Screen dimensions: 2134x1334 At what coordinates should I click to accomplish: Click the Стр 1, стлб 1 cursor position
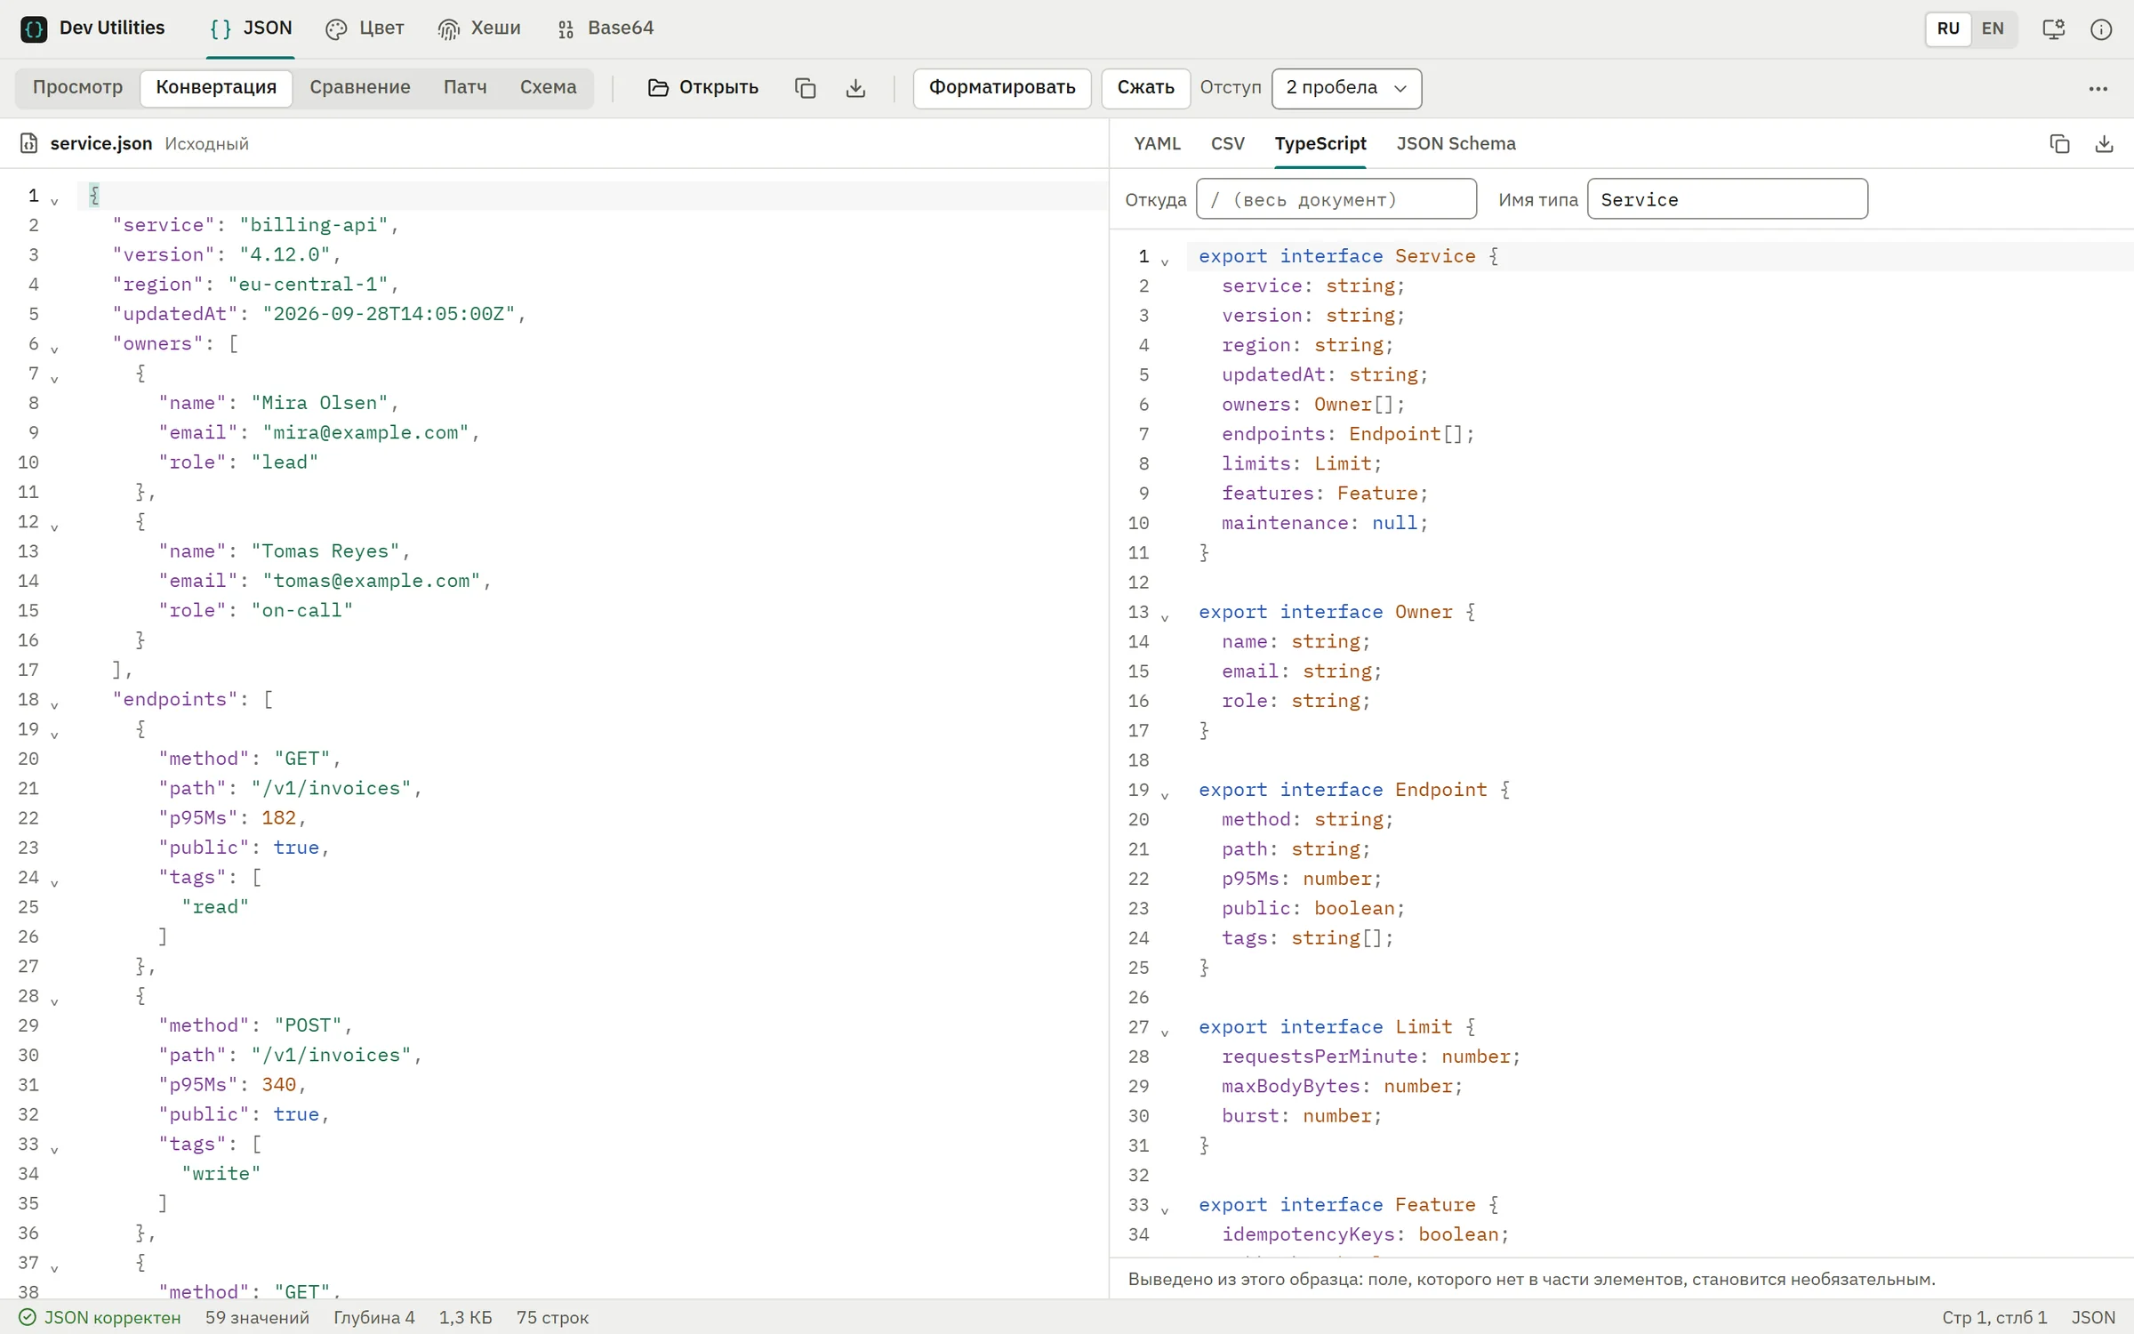pos(1994,1317)
